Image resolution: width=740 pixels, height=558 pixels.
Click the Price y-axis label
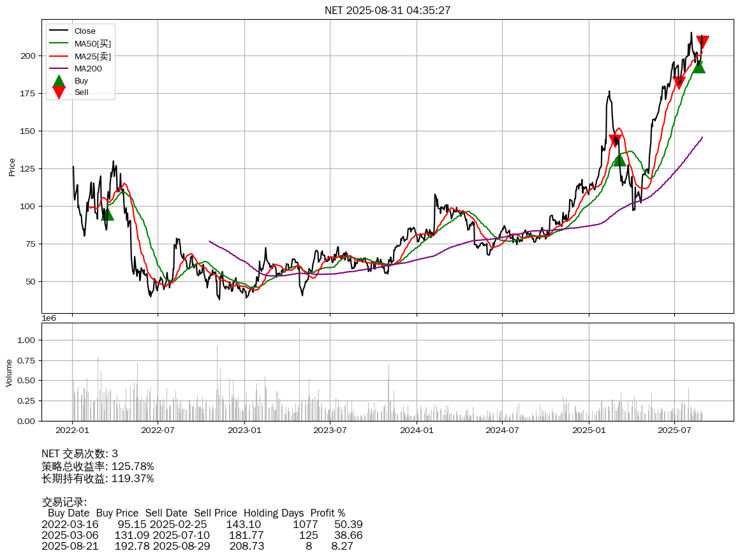(12, 167)
